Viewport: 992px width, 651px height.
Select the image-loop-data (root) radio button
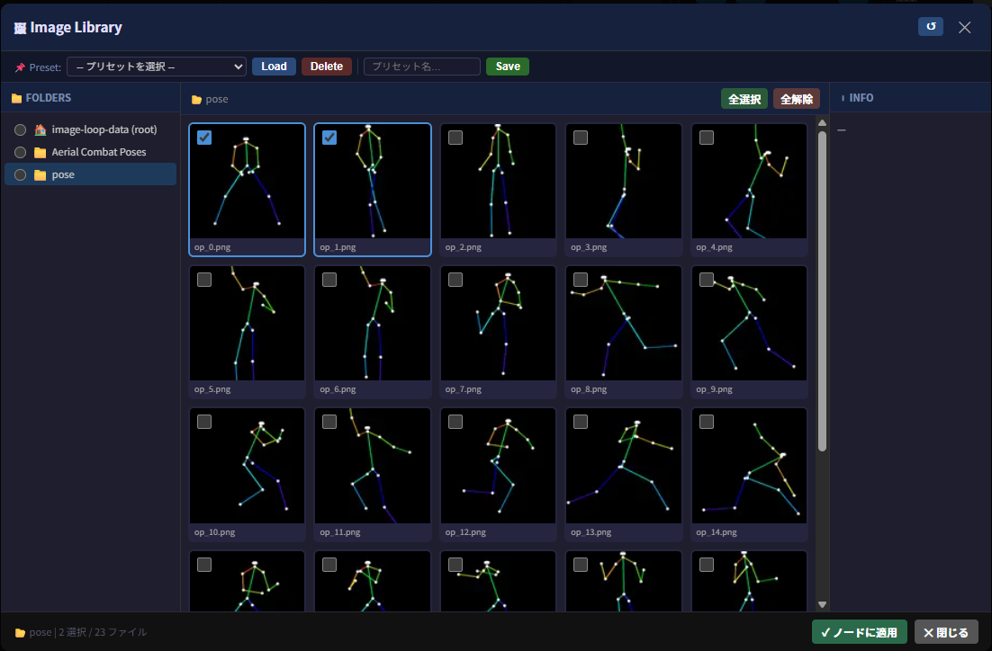20,129
